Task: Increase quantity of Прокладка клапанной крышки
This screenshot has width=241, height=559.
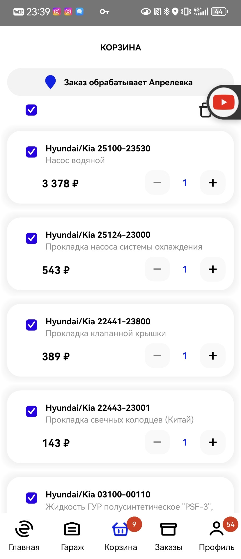Action: 213,356
